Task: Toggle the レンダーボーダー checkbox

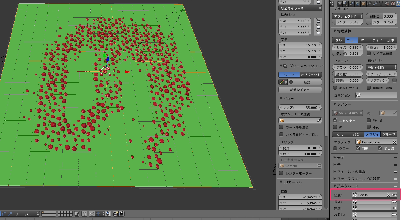Action: [x=281, y=173]
